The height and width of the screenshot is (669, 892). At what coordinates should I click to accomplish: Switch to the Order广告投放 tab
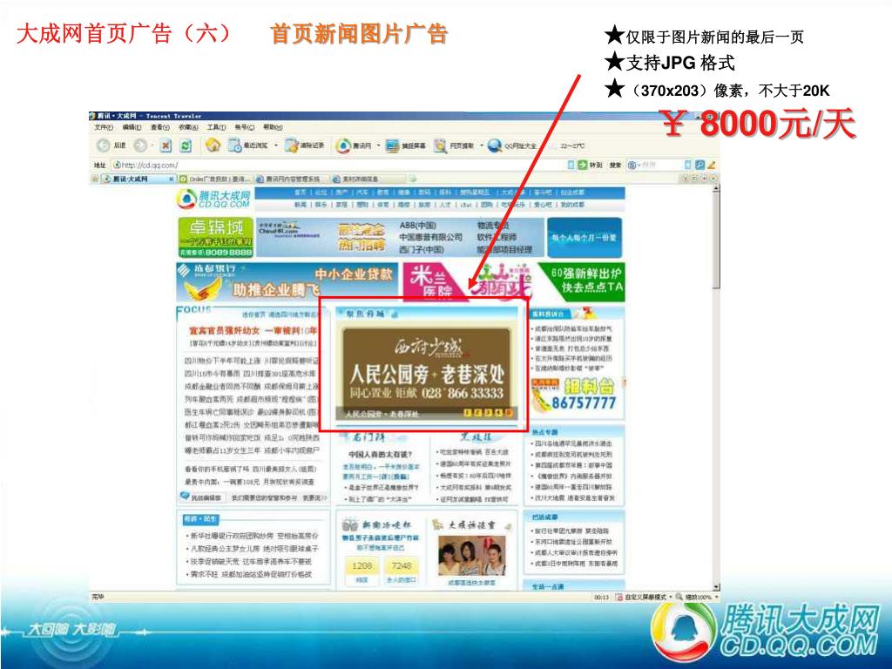click(216, 179)
